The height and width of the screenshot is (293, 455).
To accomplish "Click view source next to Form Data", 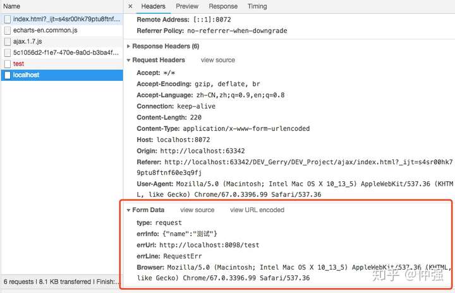I will pyautogui.click(x=197, y=210).
